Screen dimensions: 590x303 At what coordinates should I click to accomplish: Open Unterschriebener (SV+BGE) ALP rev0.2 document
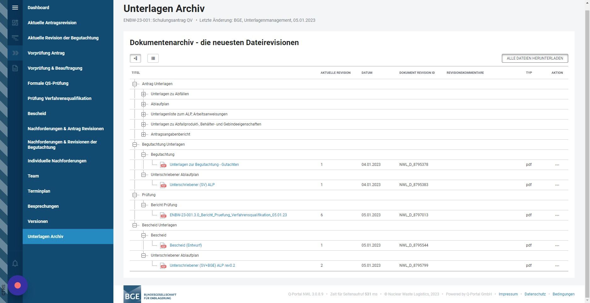(x=202, y=265)
